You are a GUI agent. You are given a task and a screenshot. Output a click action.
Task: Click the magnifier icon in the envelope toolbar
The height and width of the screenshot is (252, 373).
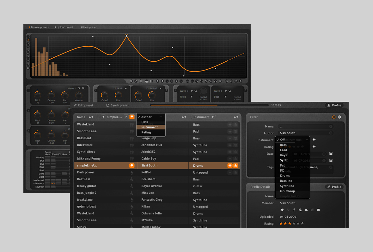point(131,81)
